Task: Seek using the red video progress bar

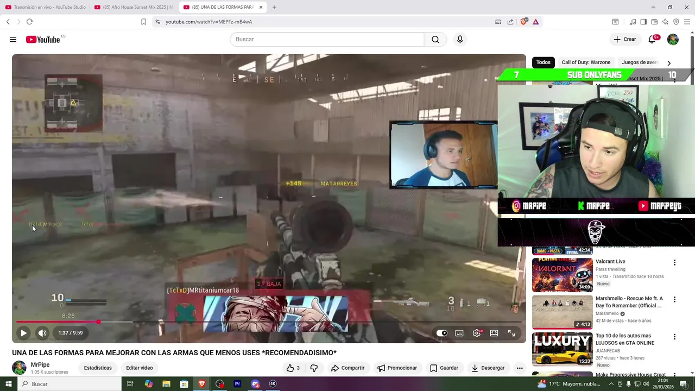Action: click(x=269, y=322)
